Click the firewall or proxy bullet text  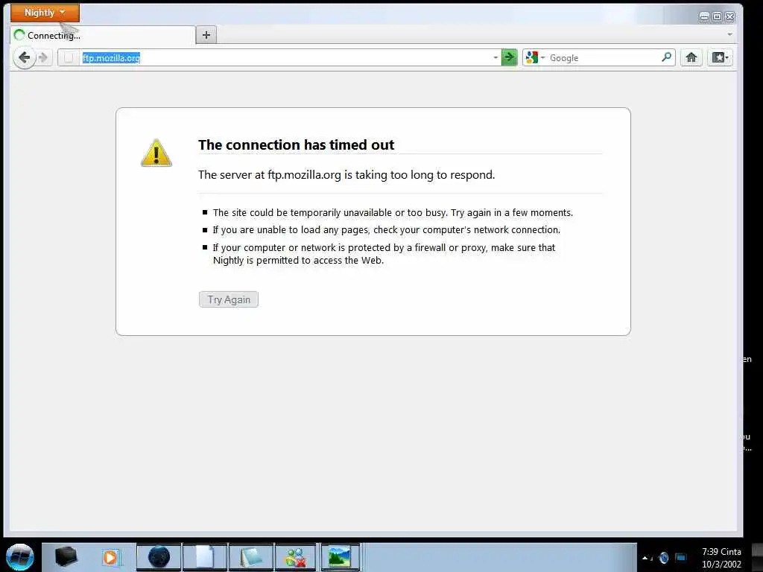(384, 254)
